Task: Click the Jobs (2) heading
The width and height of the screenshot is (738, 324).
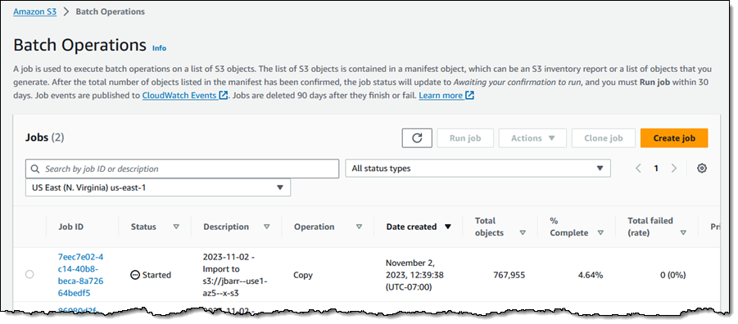Action: tap(45, 137)
